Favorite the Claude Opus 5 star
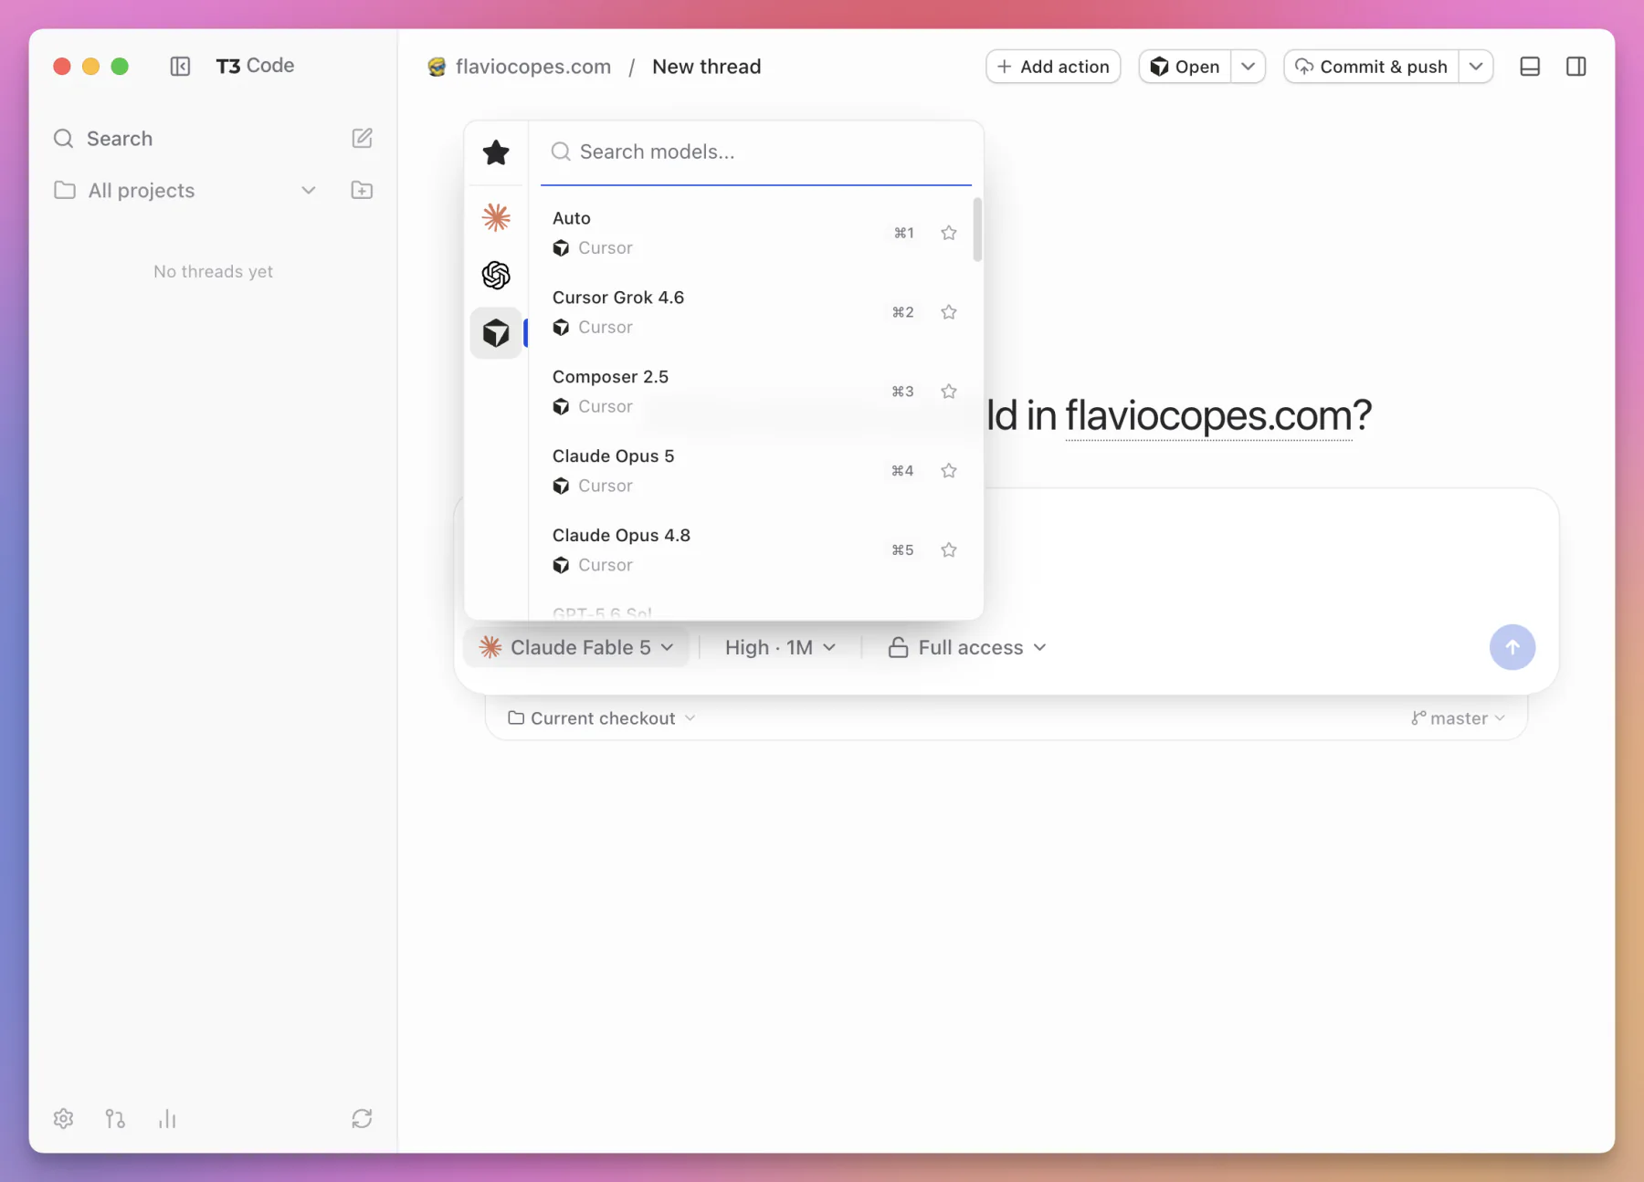Image resolution: width=1644 pixels, height=1182 pixels. [949, 471]
